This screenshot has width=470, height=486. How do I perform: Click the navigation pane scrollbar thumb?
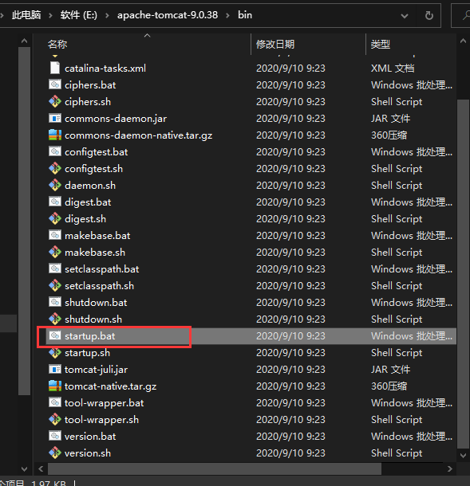(24, 221)
